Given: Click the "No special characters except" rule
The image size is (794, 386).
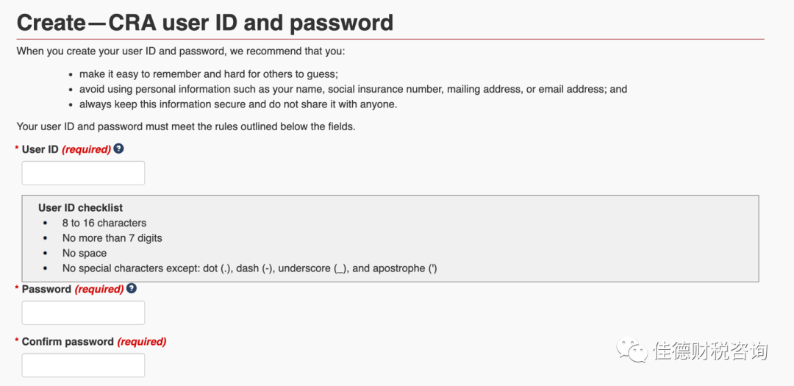Looking at the screenshot, I should (249, 268).
